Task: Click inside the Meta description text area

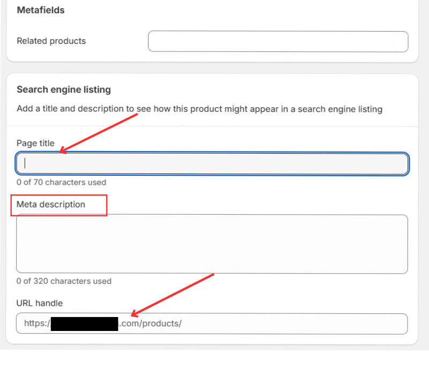Action: pos(212,244)
